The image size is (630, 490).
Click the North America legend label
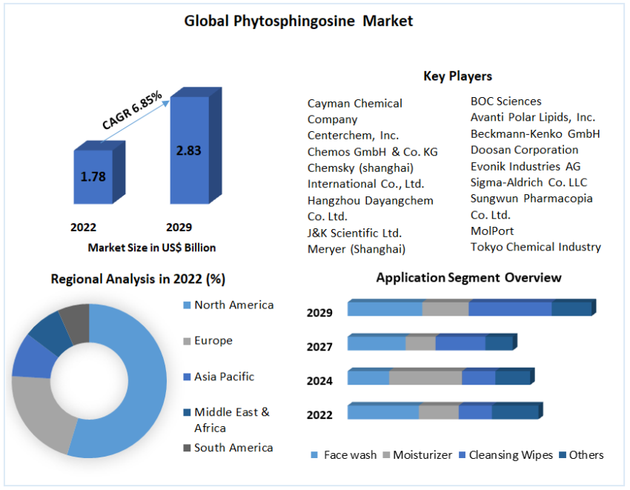pyautogui.click(x=233, y=305)
